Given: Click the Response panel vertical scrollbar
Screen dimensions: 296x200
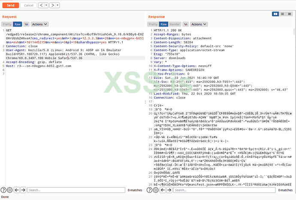Looking at the screenshot, I should [294, 32].
